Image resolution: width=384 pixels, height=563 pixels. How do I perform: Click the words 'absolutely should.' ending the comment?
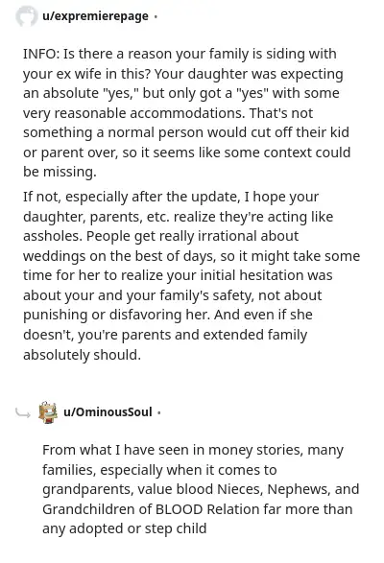tap(82, 355)
